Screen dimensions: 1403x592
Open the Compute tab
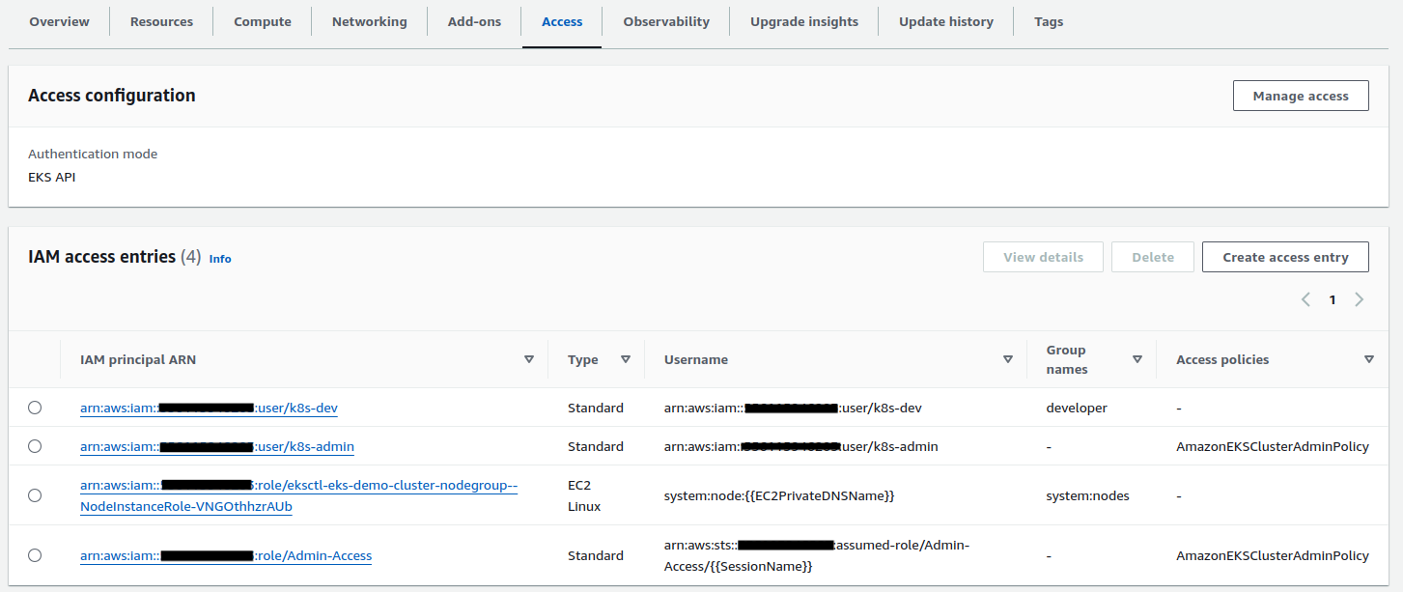(263, 21)
